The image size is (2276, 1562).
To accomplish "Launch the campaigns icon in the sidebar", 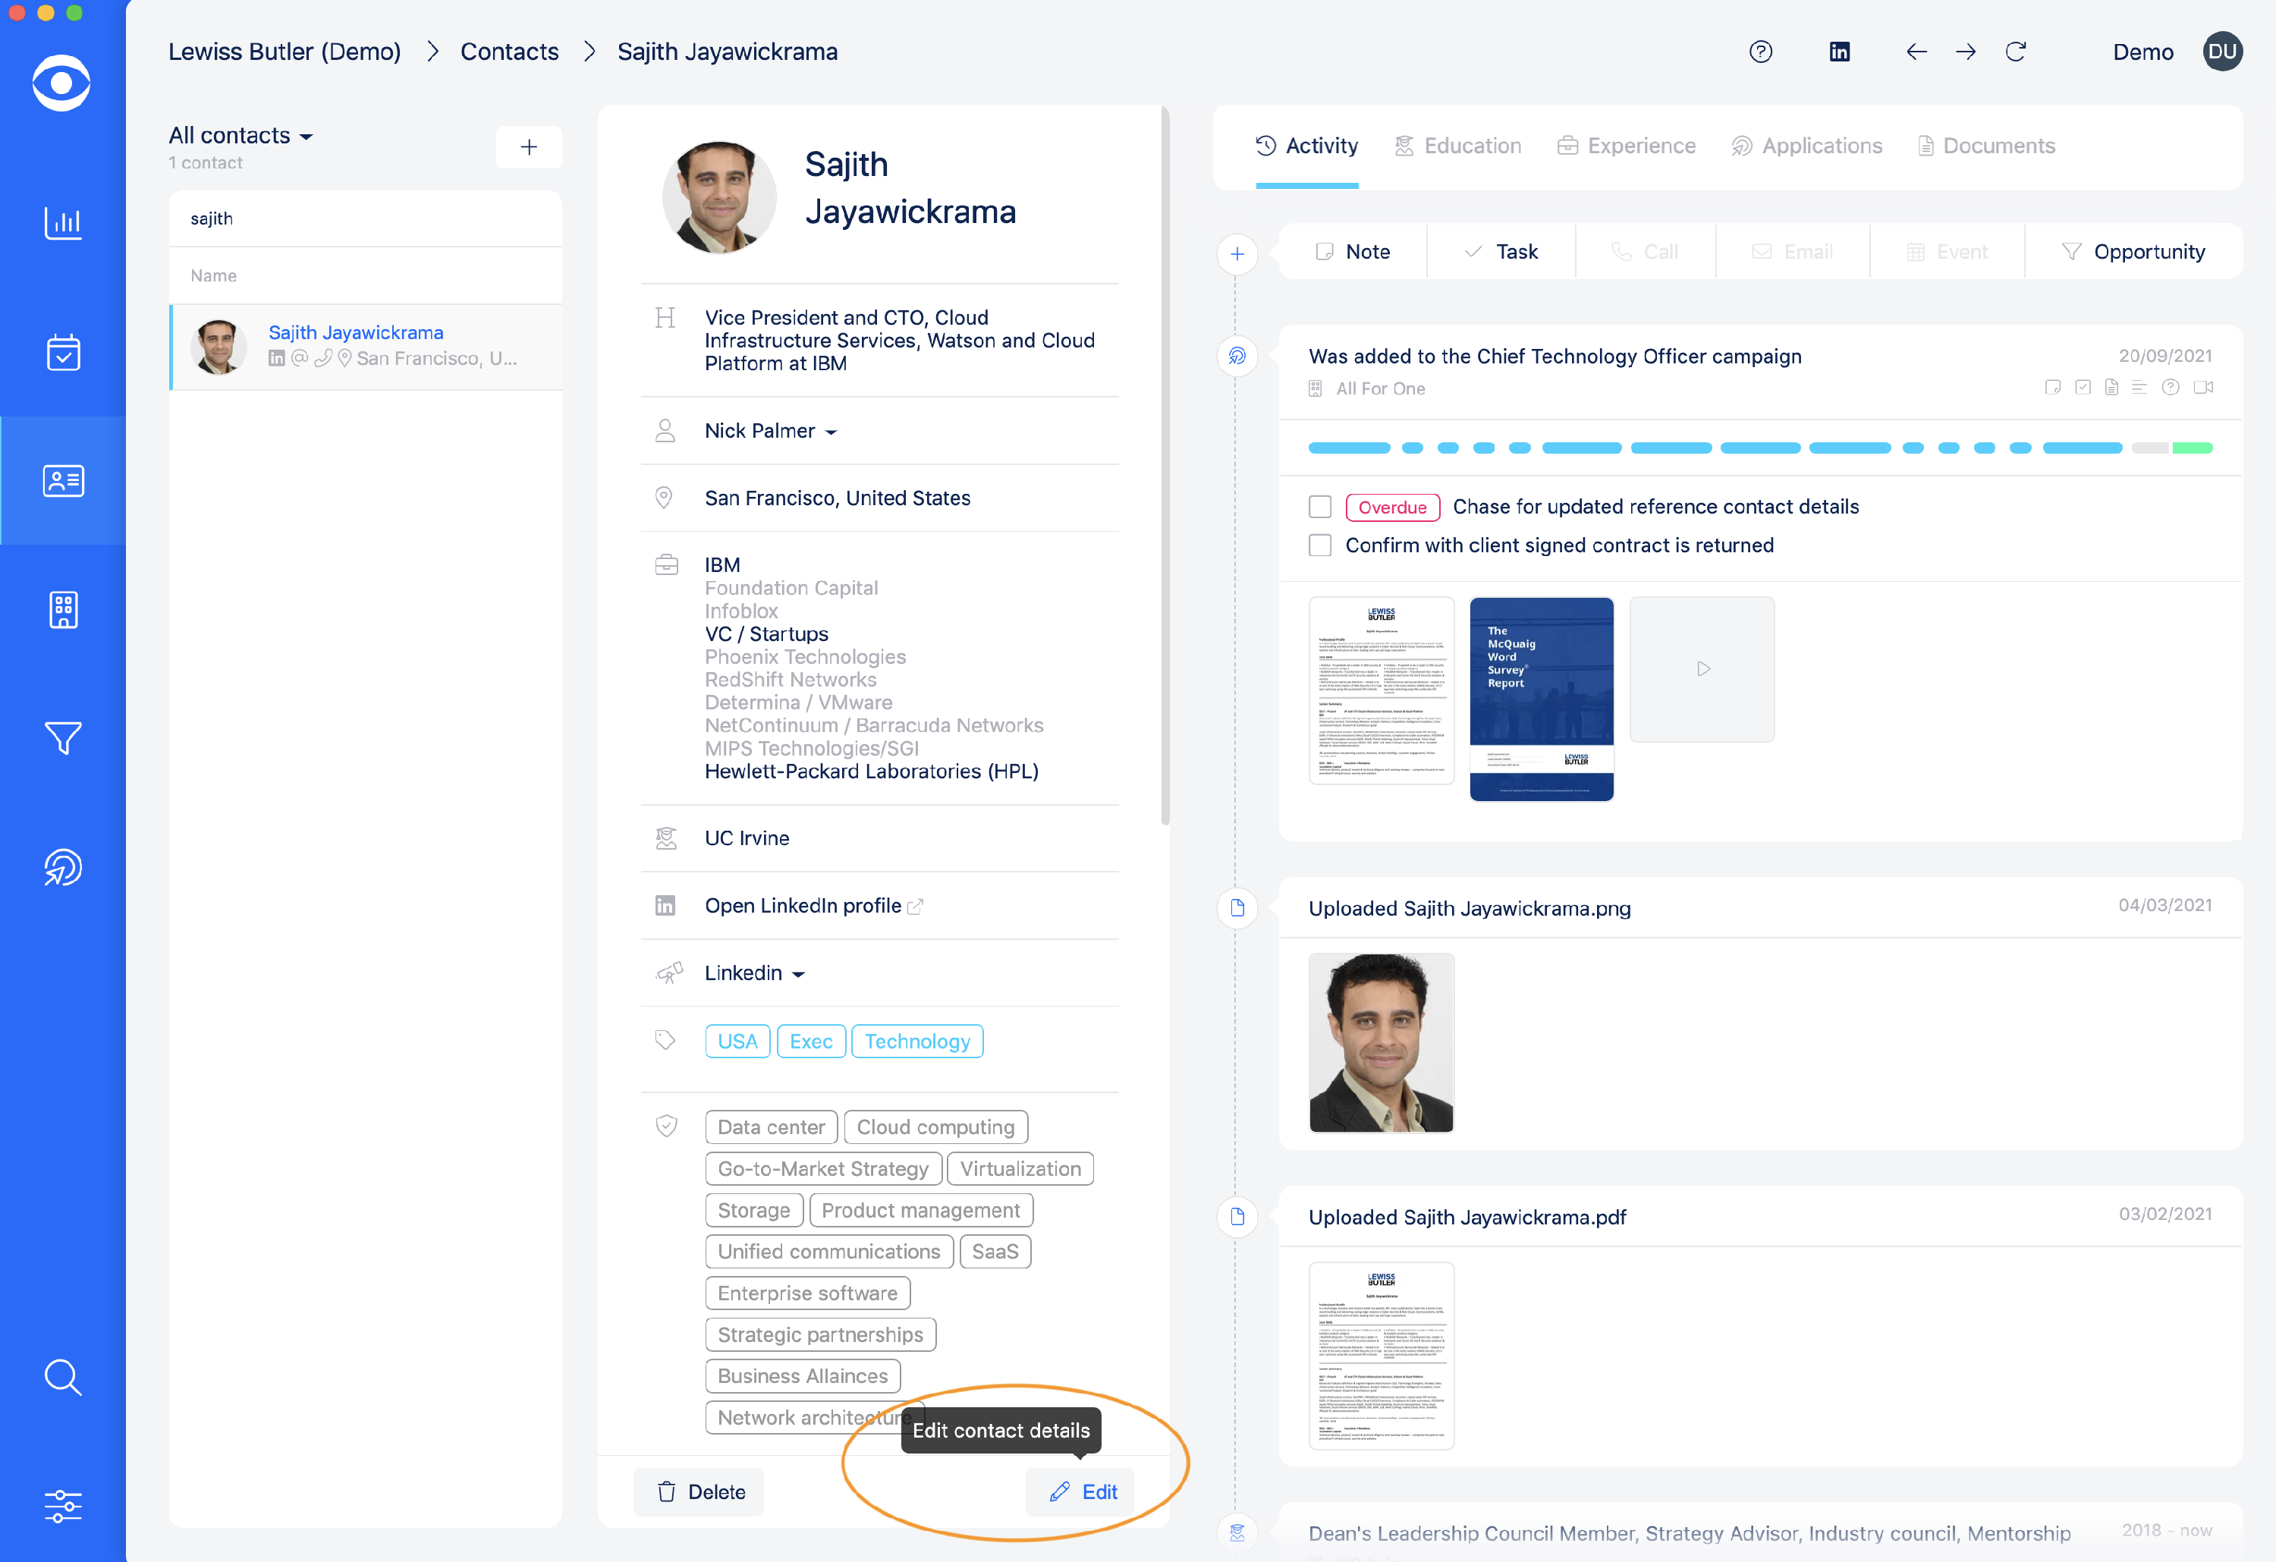I will (x=63, y=866).
